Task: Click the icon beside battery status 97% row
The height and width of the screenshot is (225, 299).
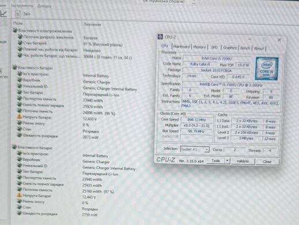Action: [x=20, y=43]
